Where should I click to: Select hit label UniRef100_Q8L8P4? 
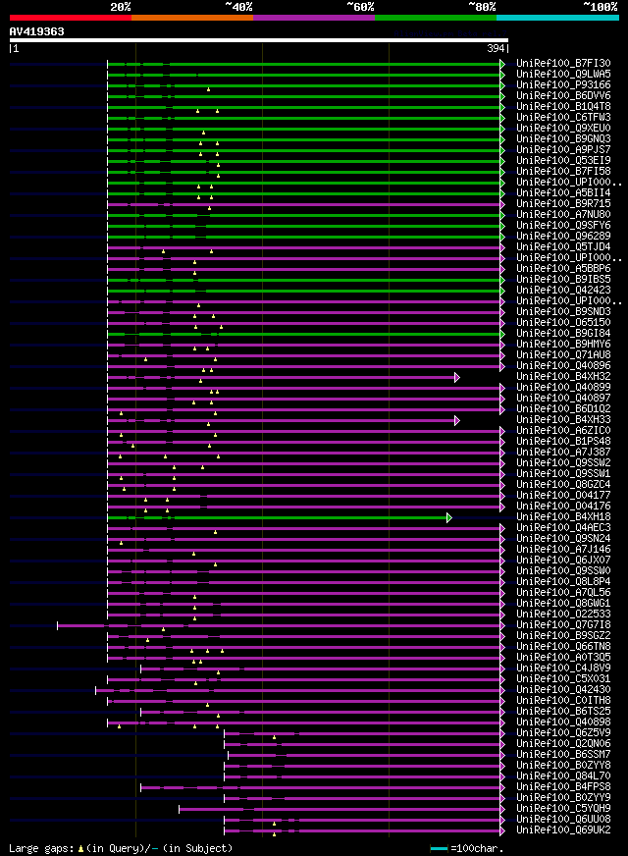(x=563, y=582)
